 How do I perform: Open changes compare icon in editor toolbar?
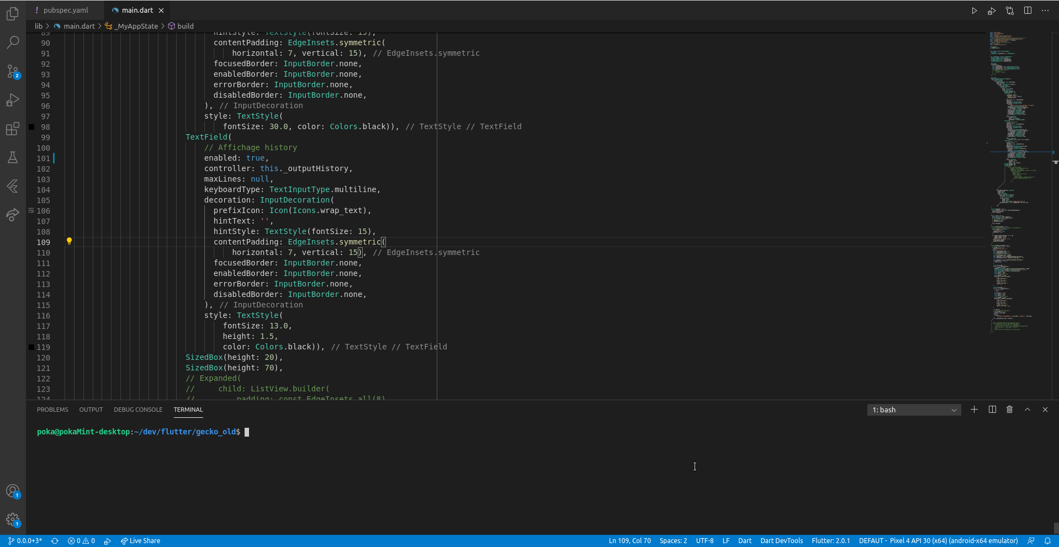[1010, 10]
